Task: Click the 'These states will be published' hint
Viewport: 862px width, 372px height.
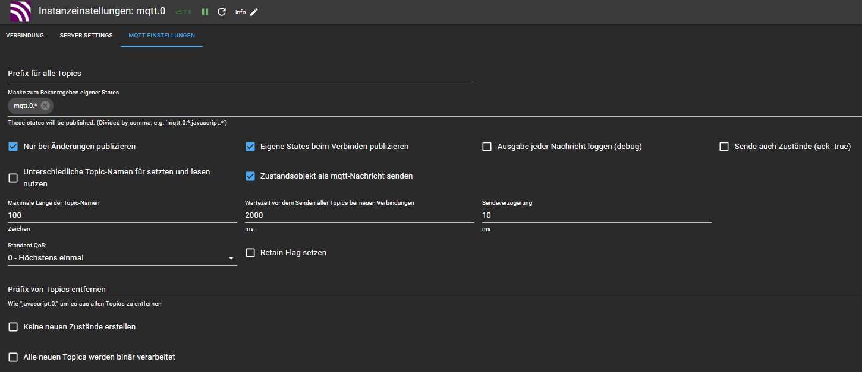Action: tap(117, 123)
